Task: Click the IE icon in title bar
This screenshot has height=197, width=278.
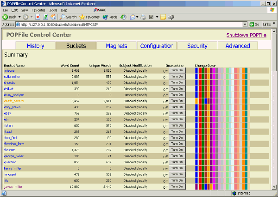Action: tap(4, 4)
